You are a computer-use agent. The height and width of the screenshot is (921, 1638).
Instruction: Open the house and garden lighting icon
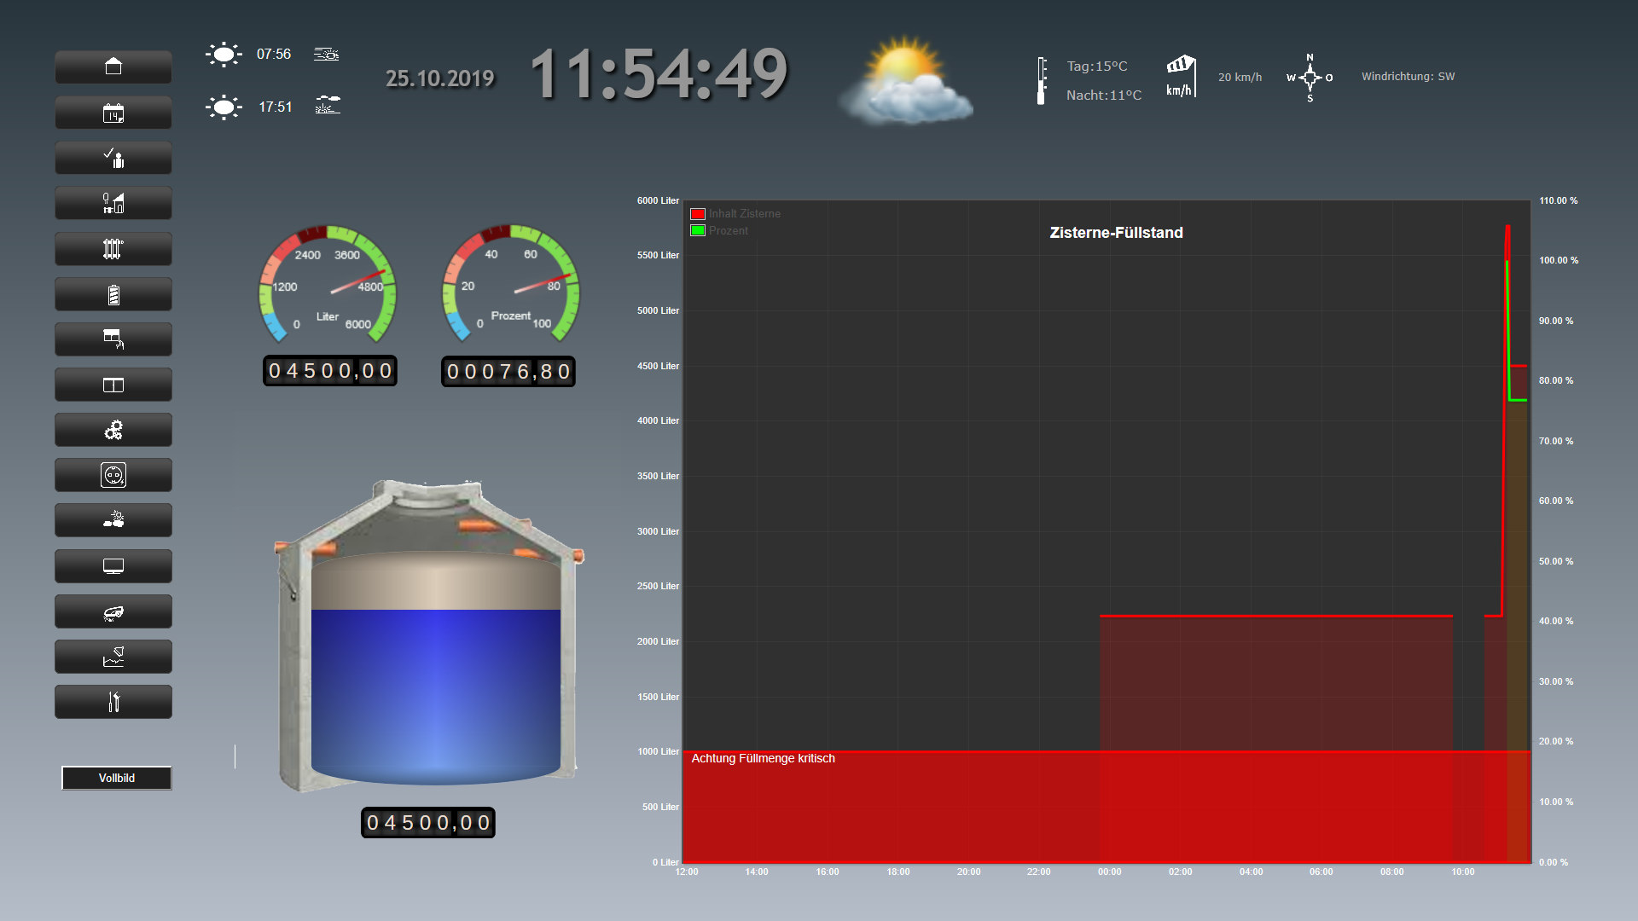point(113,203)
